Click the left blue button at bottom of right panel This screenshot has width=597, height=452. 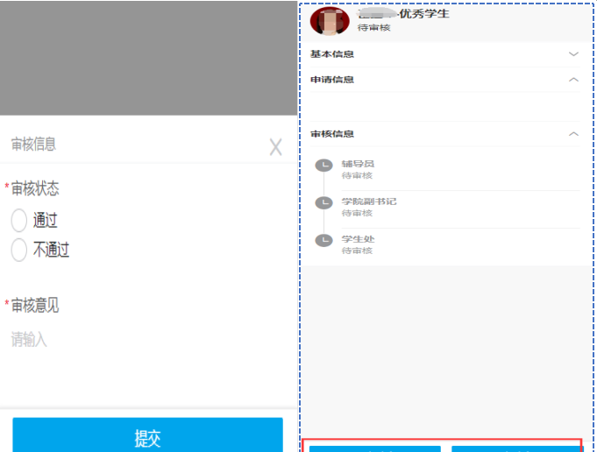[x=374, y=448]
